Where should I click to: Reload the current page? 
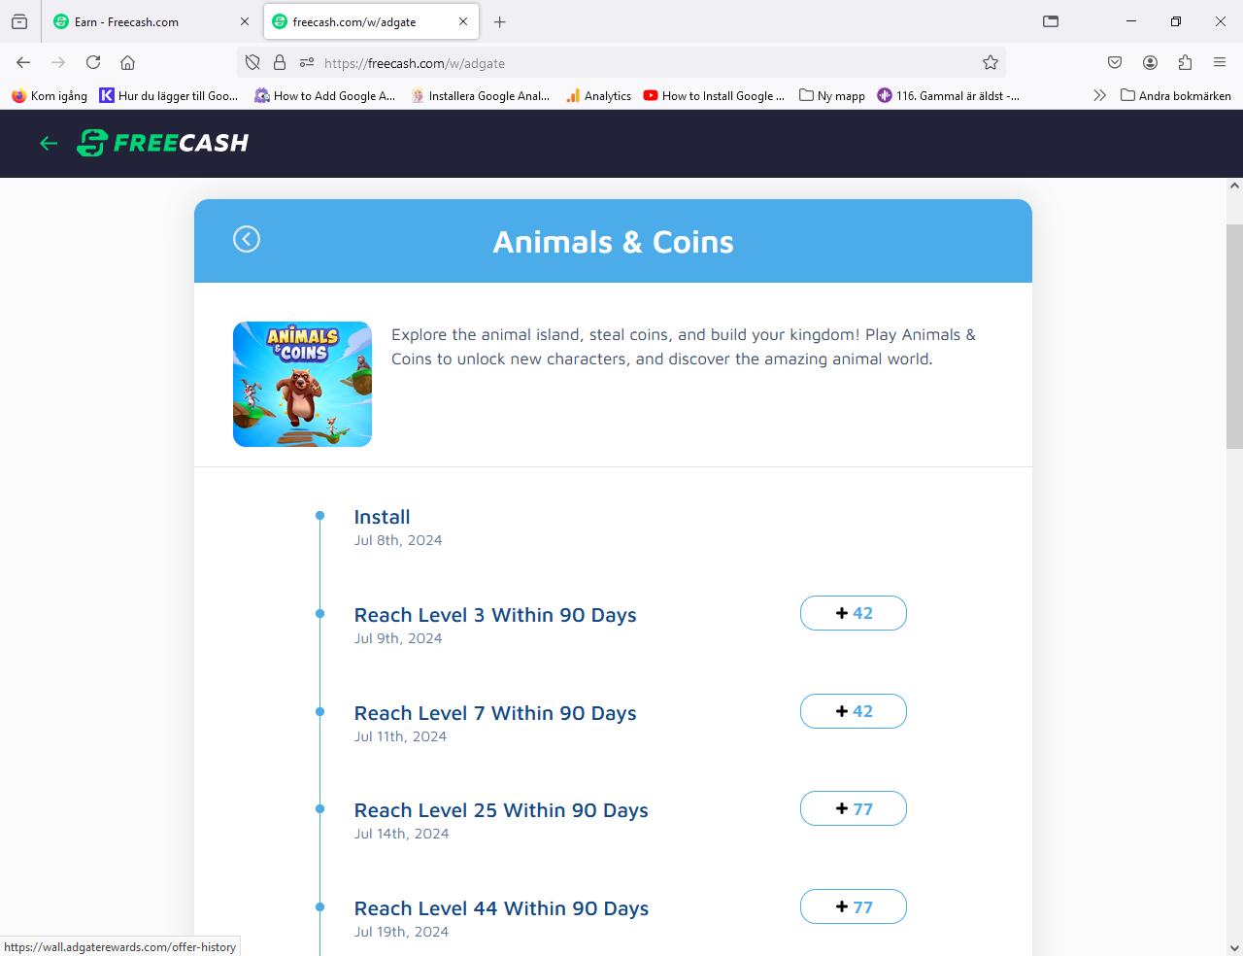click(x=93, y=62)
